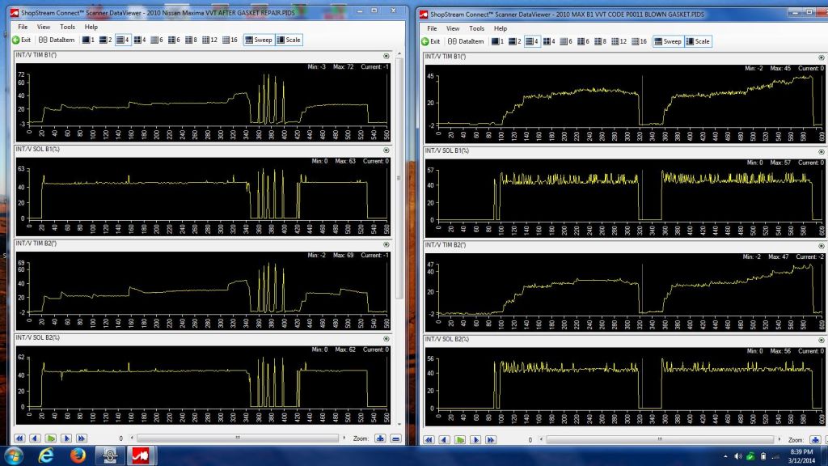Viewport: 828px width, 466px height.
Task: Jump to end in AFTER GASKET REPAIR window
Action: [x=82, y=438]
